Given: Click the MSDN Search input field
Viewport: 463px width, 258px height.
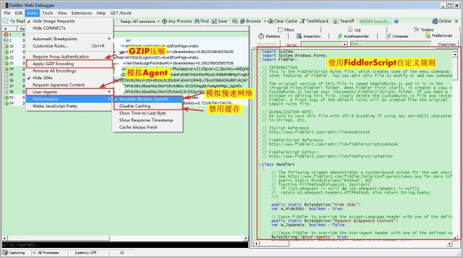Looking at the screenshot, I should (375, 21).
